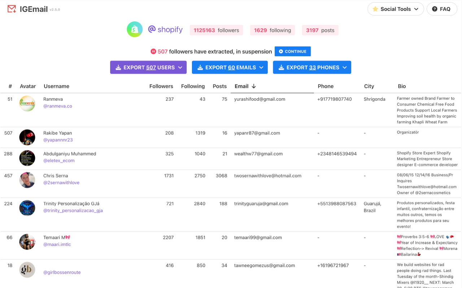Select email twosernawithlove@hotmail.com

tap(268, 176)
